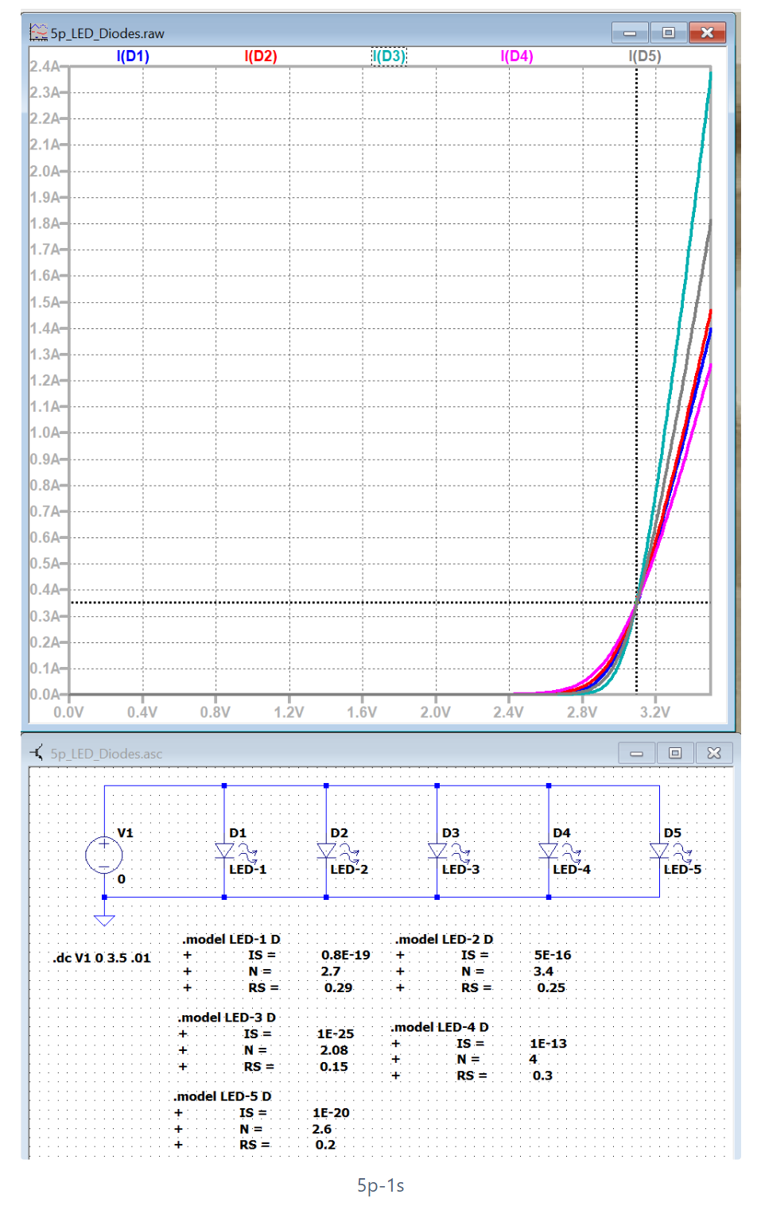
Task: Click the LED-5 value label
Action: pos(682,869)
